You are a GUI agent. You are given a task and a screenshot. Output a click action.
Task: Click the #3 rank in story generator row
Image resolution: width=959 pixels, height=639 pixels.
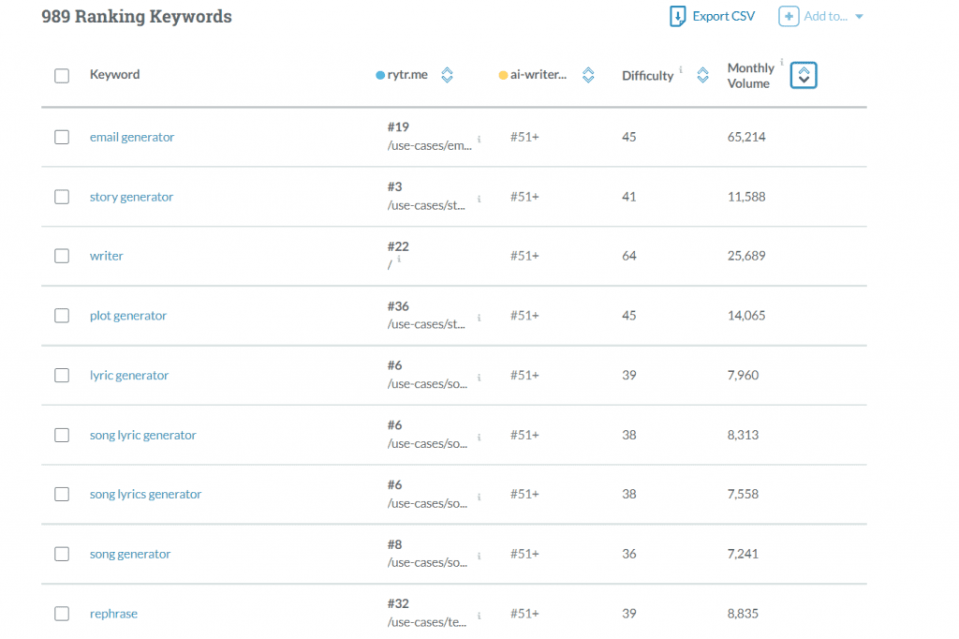[394, 186]
